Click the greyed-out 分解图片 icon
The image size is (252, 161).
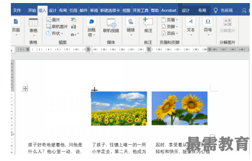pyautogui.click(x=227, y=22)
